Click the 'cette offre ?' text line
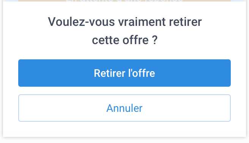 point(125,40)
